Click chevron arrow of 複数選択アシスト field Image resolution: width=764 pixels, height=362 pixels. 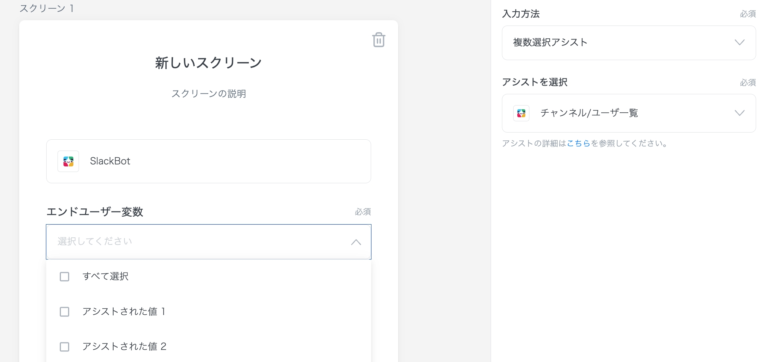tap(739, 42)
